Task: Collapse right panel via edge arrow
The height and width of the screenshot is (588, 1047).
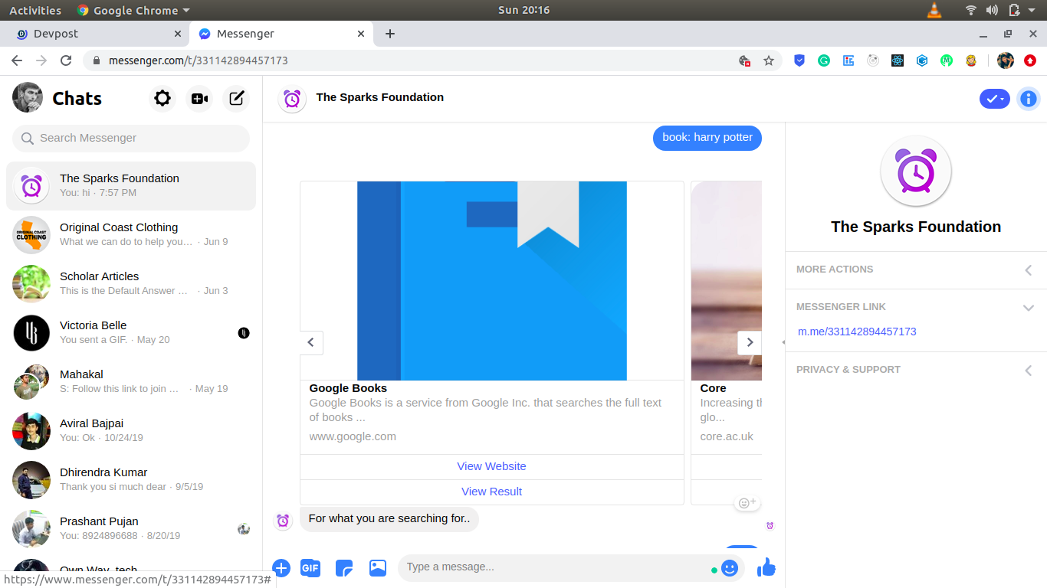Action: coord(783,342)
